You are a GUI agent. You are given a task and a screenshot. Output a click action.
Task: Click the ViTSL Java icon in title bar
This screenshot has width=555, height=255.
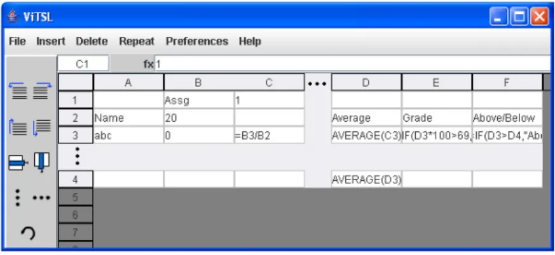[13, 16]
